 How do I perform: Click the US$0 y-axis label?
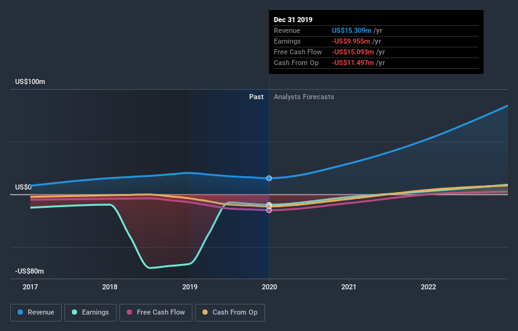(x=23, y=187)
